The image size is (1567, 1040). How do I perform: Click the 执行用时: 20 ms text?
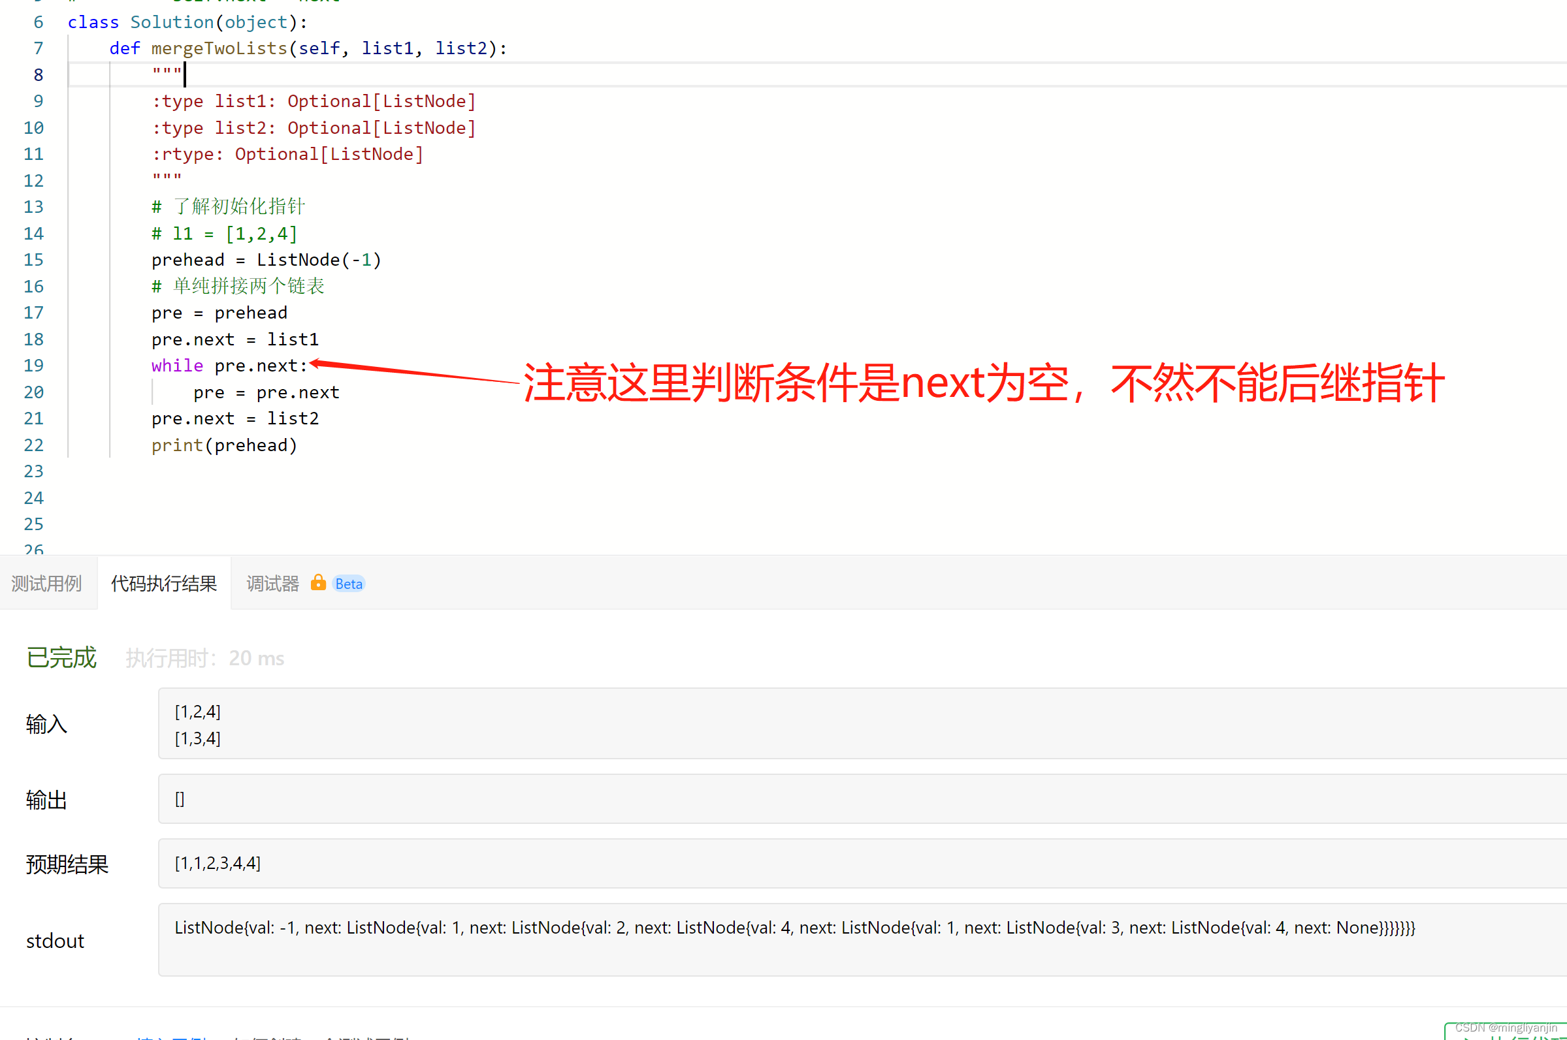point(205,658)
